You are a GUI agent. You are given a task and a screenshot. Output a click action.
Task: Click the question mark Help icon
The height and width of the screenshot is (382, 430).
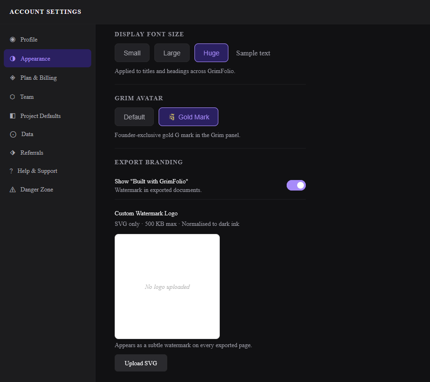(11, 171)
